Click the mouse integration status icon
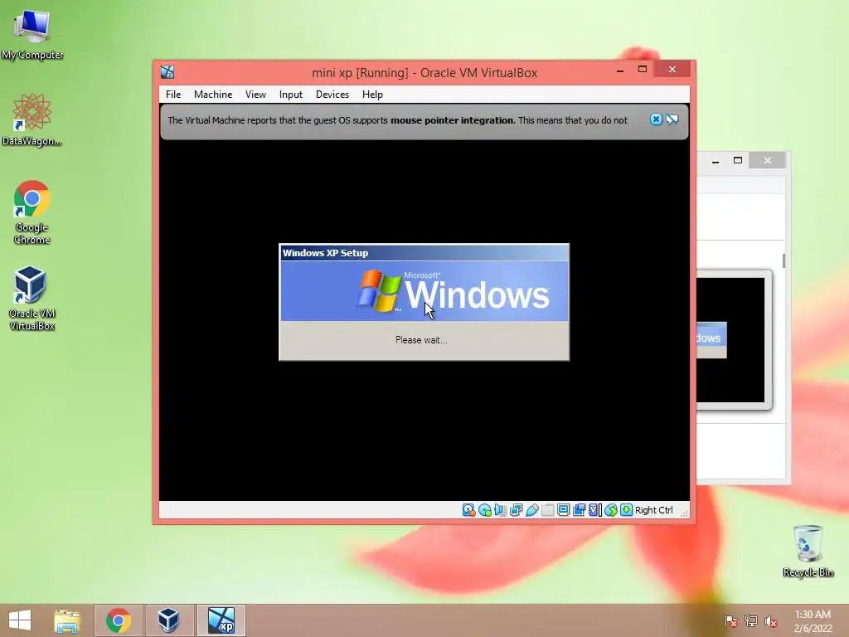Viewport: 849px width, 637px height. click(x=611, y=510)
